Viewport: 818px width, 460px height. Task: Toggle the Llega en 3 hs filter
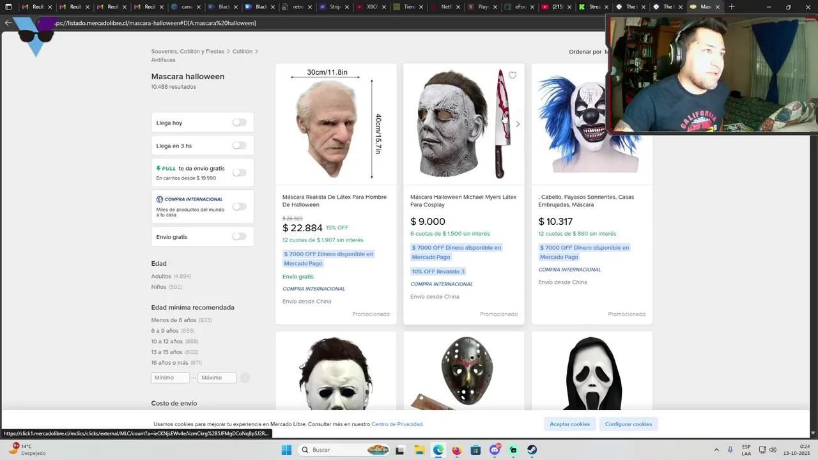[239, 145]
